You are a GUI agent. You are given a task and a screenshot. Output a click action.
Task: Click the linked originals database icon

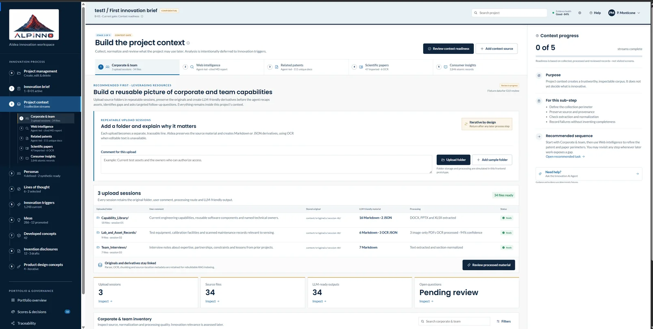pos(100,265)
